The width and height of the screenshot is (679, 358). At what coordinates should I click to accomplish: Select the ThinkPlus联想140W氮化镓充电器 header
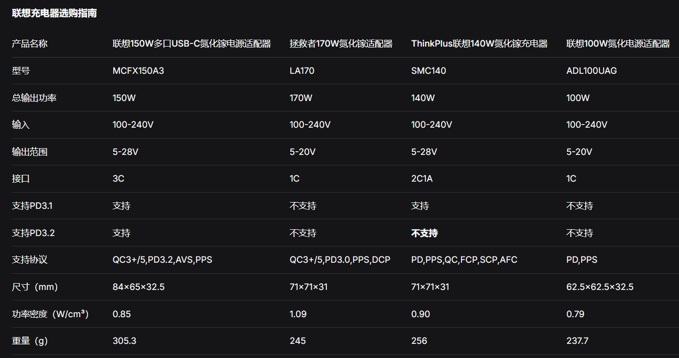[479, 43]
